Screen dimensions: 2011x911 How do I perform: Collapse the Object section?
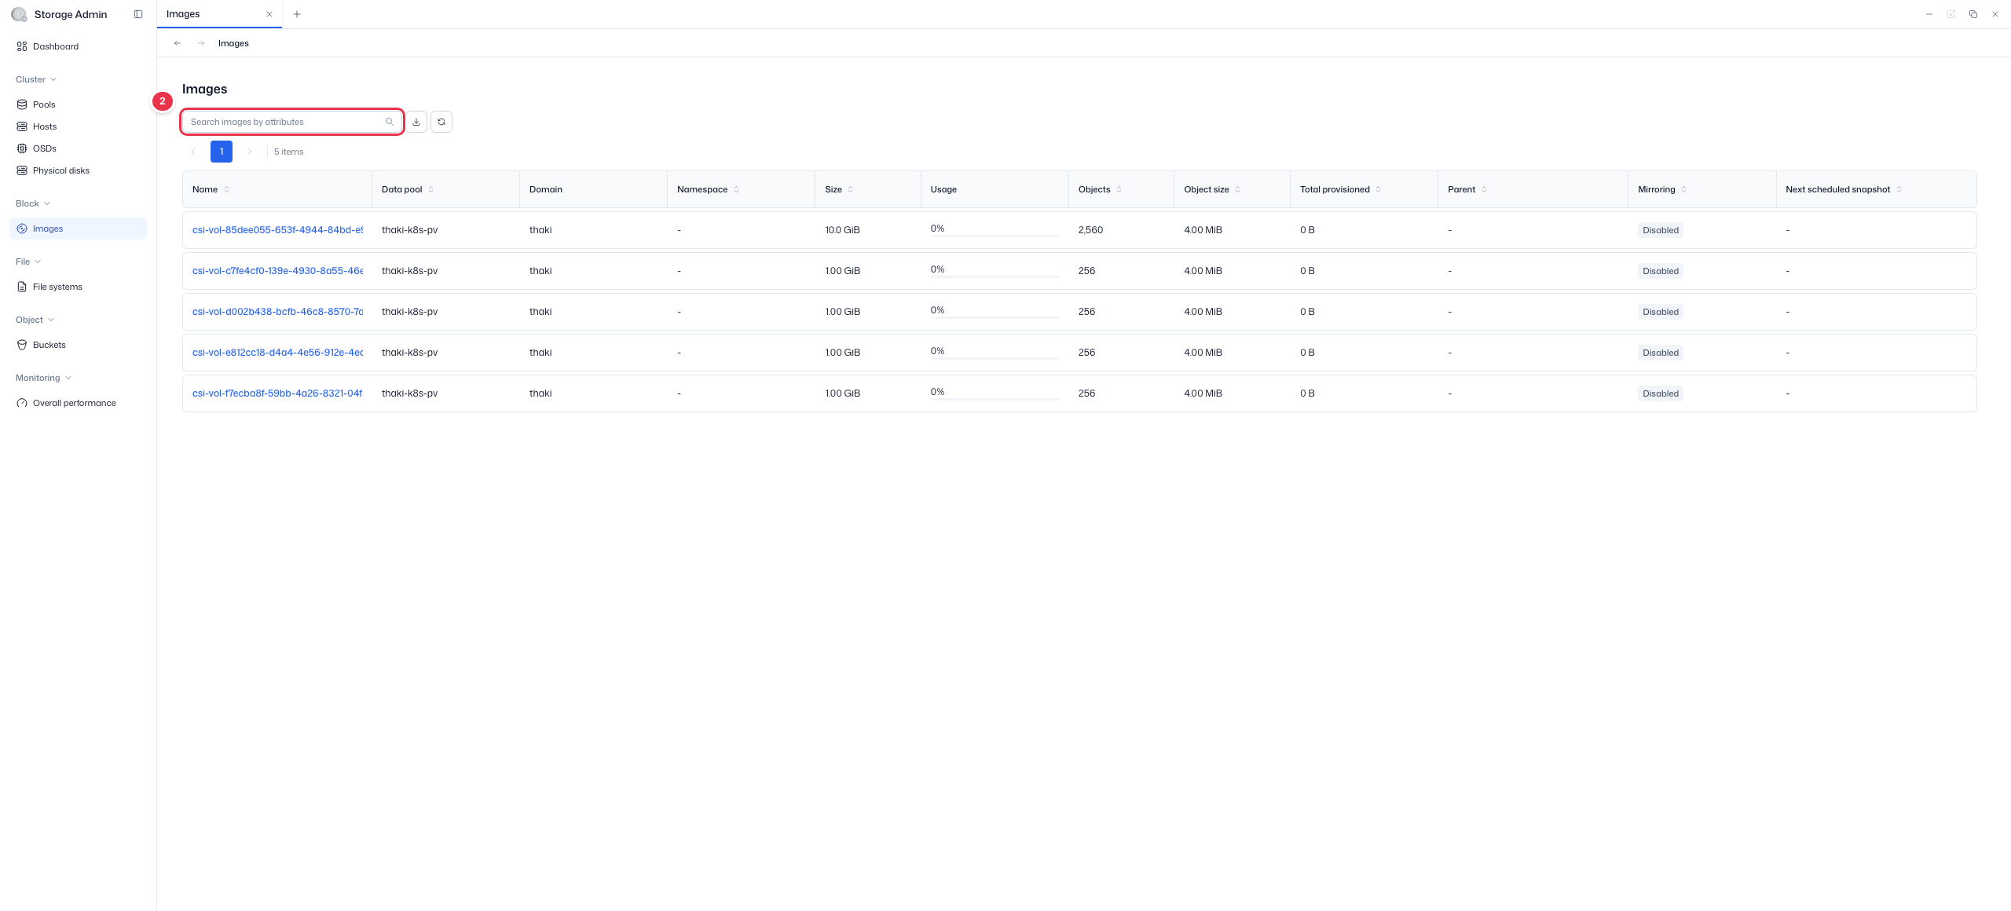[35, 320]
